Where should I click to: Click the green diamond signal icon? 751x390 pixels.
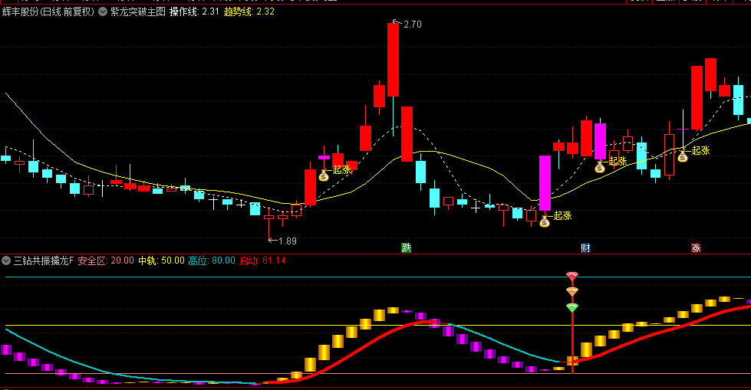click(572, 308)
